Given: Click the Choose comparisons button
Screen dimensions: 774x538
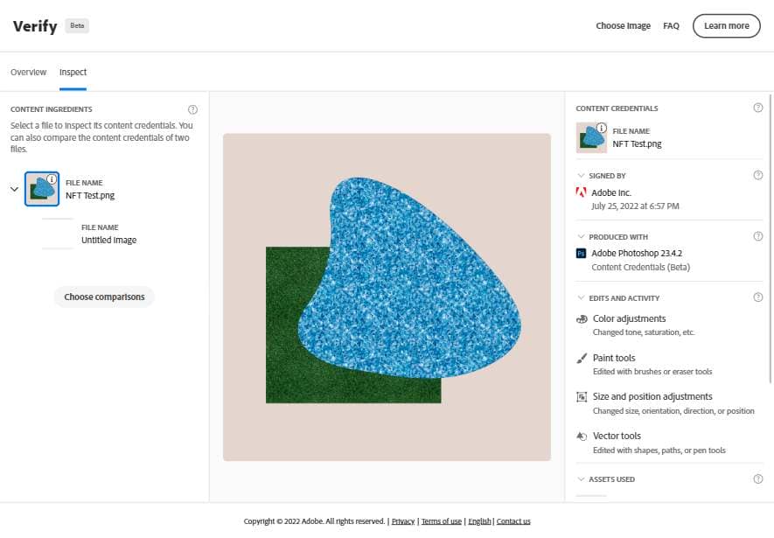Looking at the screenshot, I should point(104,297).
